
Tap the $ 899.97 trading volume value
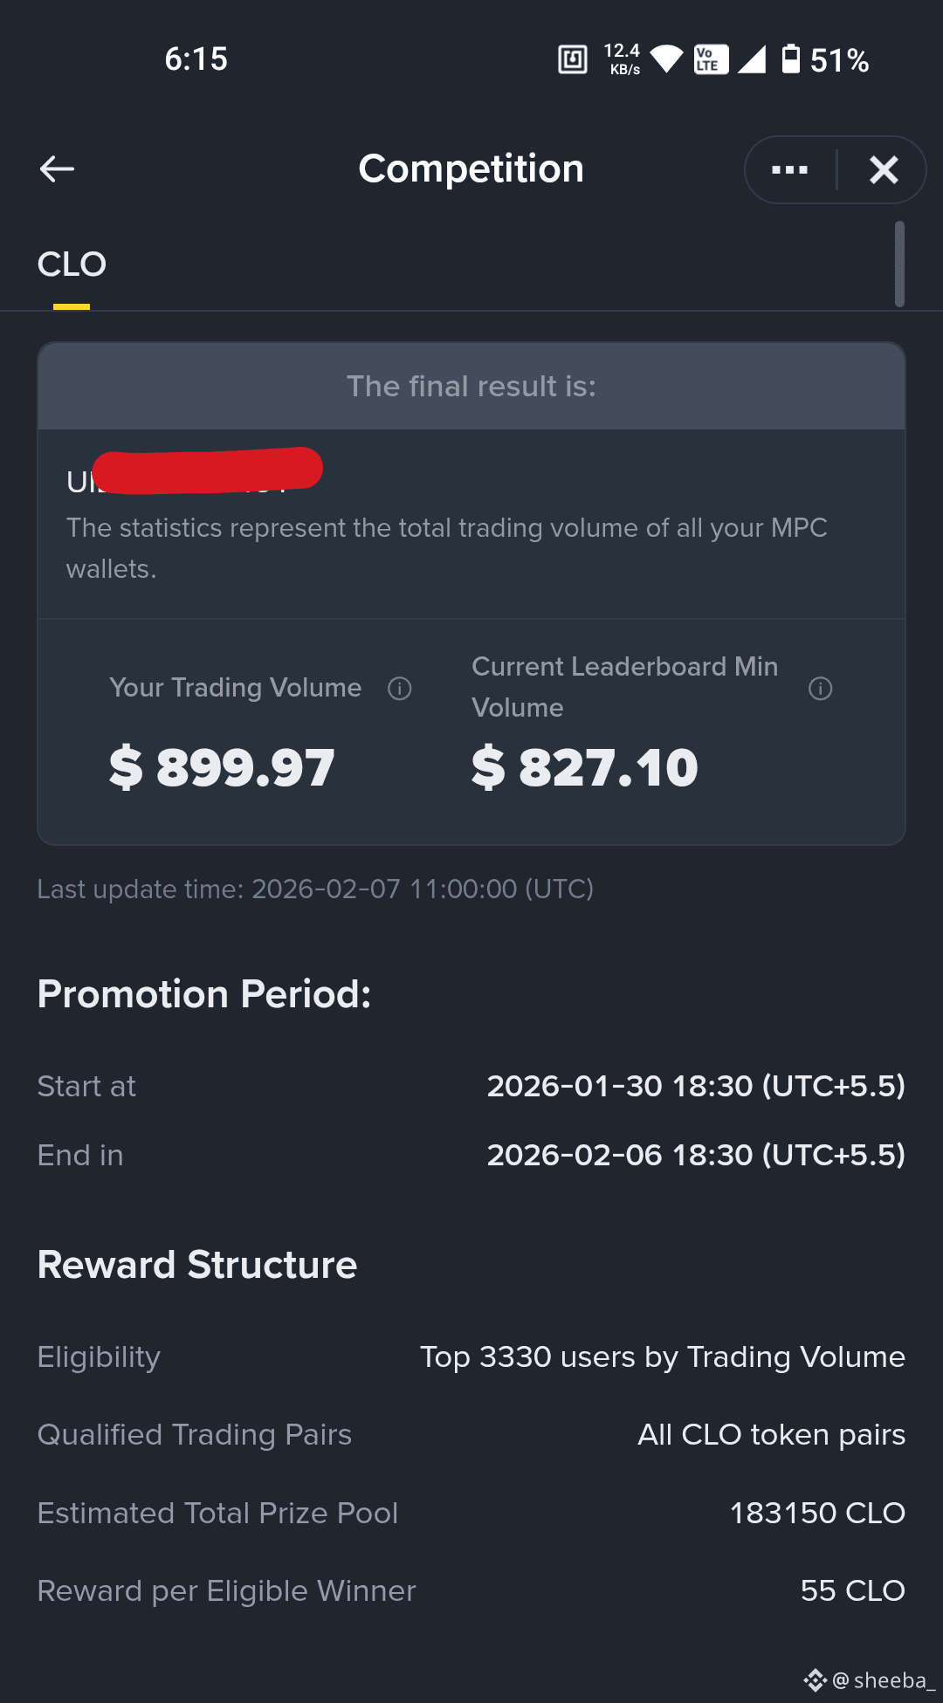point(222,768)
